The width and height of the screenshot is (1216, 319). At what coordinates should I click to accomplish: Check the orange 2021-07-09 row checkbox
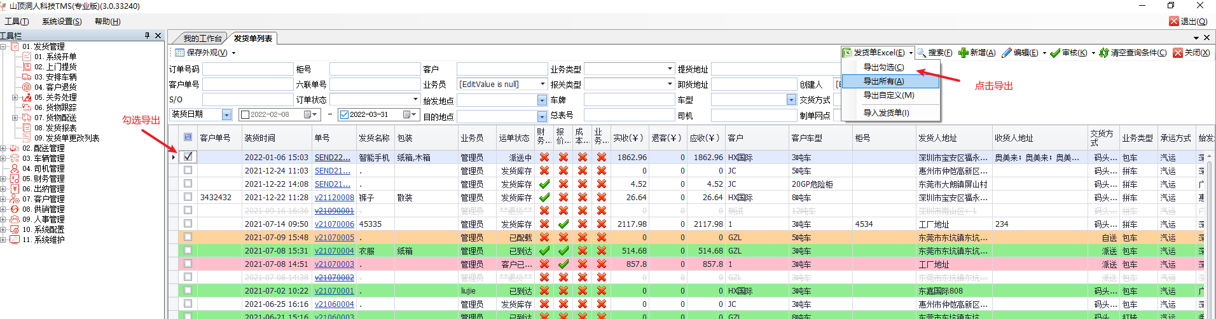click(x=188, y=236)
